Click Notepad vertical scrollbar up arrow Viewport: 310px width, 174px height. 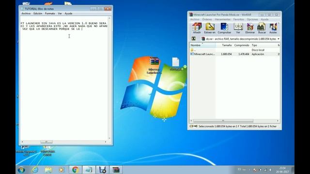click(109, 18)
